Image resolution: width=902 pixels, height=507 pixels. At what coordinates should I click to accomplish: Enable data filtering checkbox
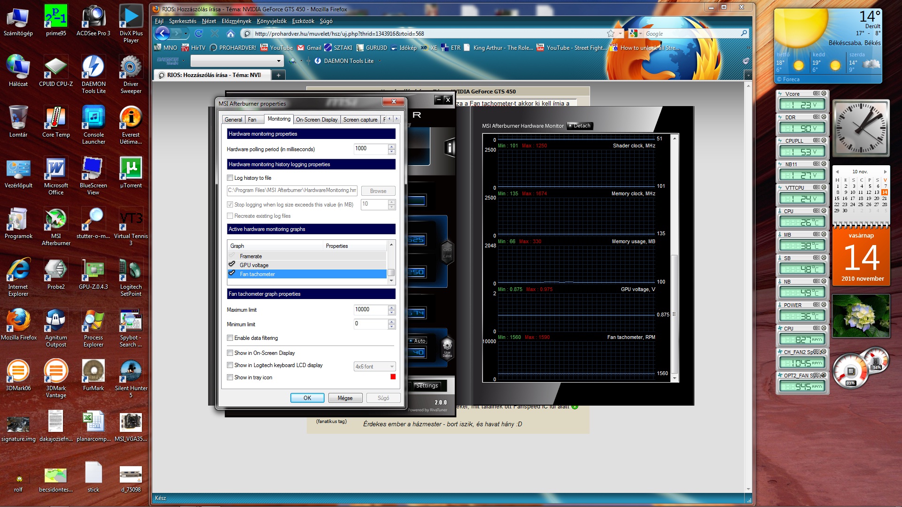pos(230,338)
